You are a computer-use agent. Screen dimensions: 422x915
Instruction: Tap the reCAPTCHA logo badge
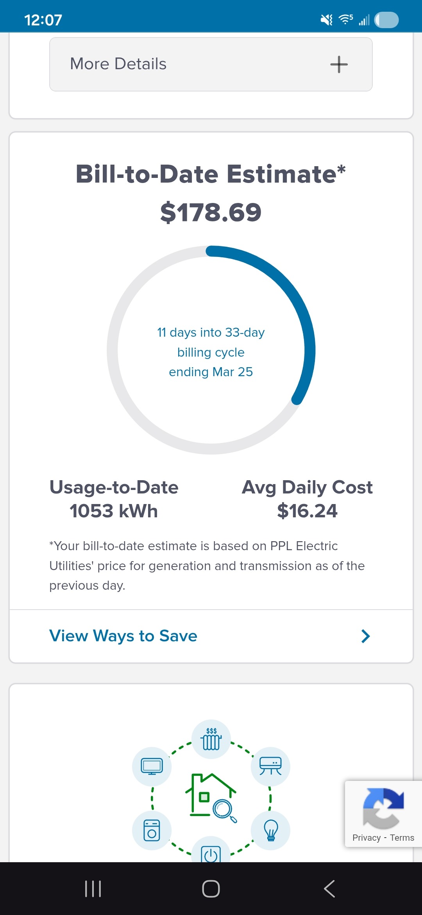[x=383, y=808]
